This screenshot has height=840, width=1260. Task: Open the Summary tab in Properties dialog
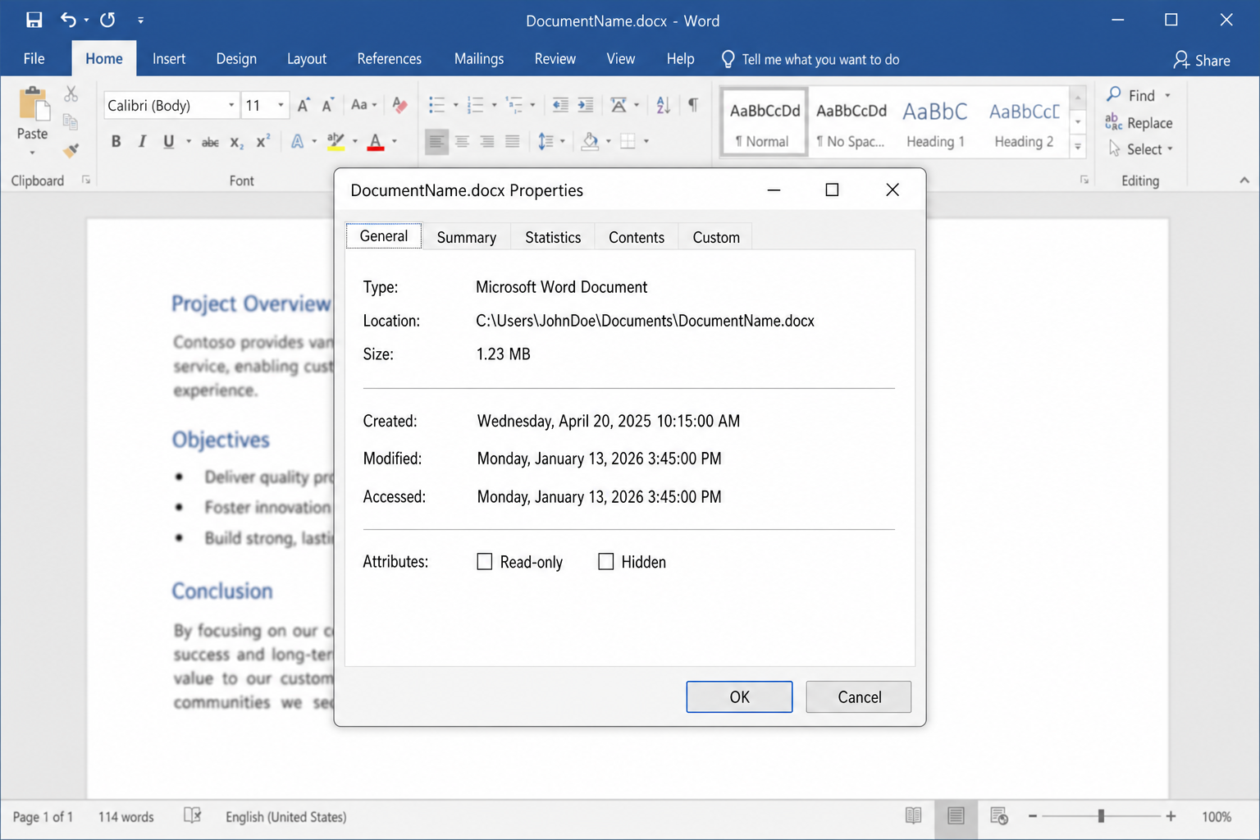point(467,237)
